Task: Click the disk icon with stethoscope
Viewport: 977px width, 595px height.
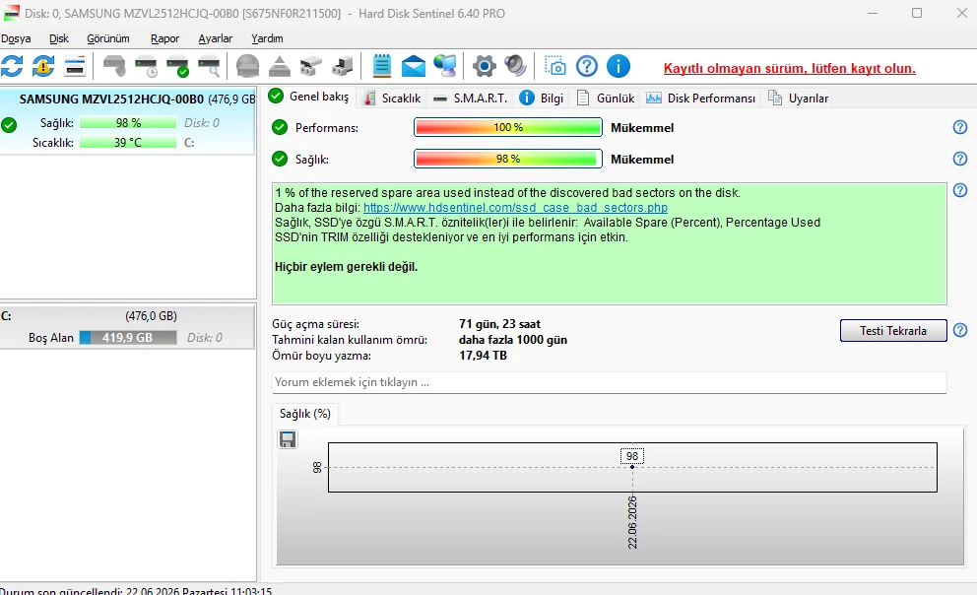Action: (x=114, y=66)
